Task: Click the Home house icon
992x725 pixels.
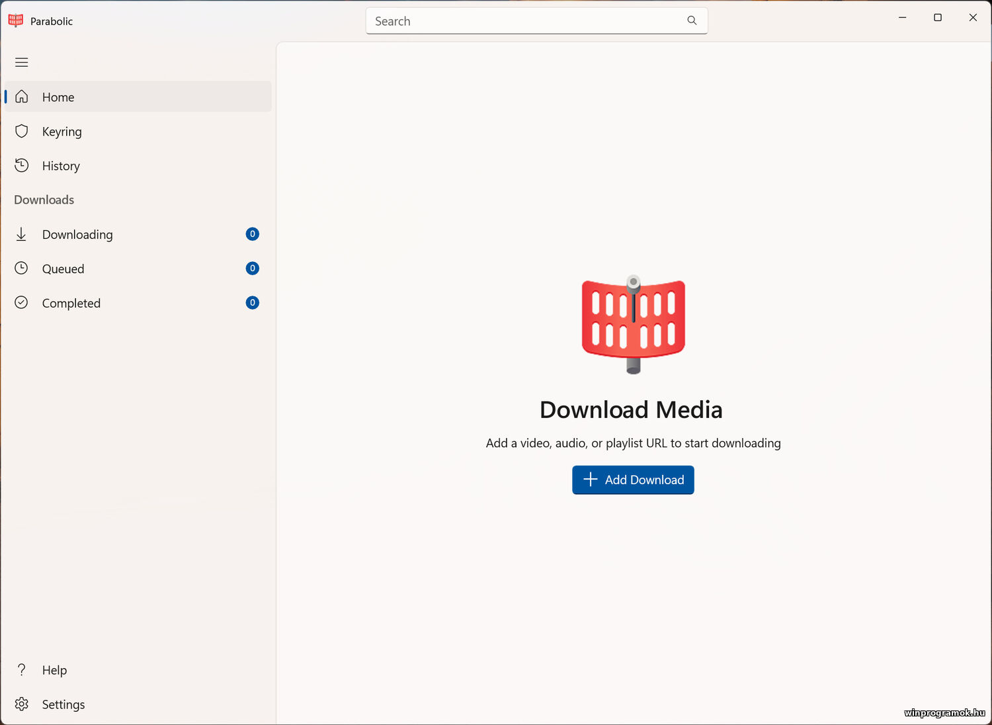Action: (22, 97)
